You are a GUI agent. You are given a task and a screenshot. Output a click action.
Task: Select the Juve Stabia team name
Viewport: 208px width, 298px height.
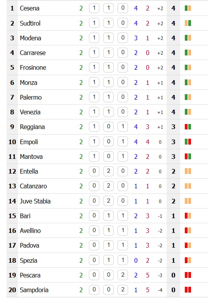coord(35,201)
